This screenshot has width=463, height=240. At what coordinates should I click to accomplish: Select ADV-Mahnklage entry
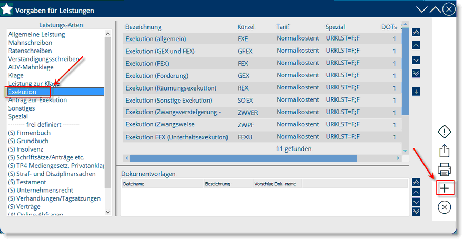pos(31,67)
